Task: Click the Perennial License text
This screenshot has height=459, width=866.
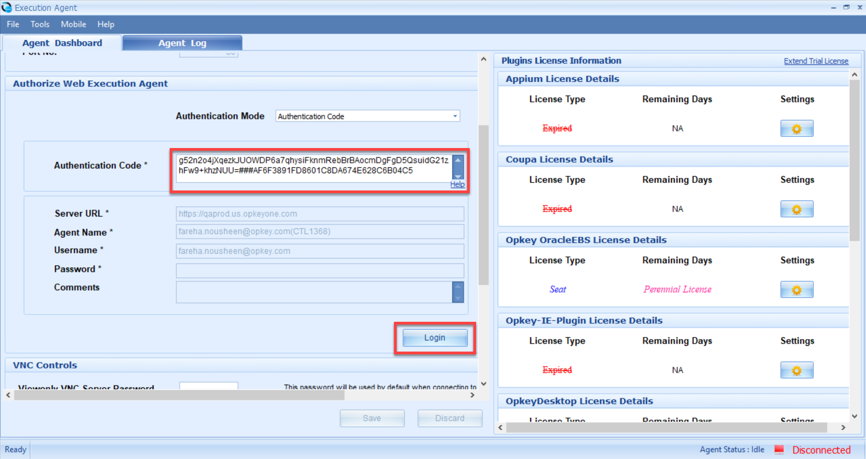Action: click(677, 289)
